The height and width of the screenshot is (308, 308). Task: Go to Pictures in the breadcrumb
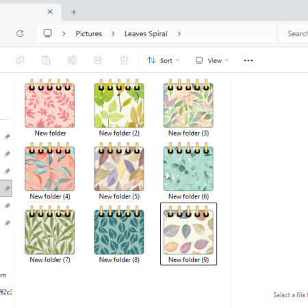tap(89, 34)
